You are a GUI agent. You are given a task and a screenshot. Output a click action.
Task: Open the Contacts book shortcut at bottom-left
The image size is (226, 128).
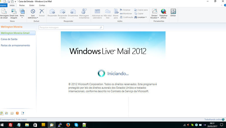click(x=12, y=113)
